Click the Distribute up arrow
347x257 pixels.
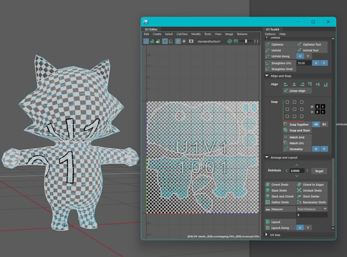[x=297, y=165]
